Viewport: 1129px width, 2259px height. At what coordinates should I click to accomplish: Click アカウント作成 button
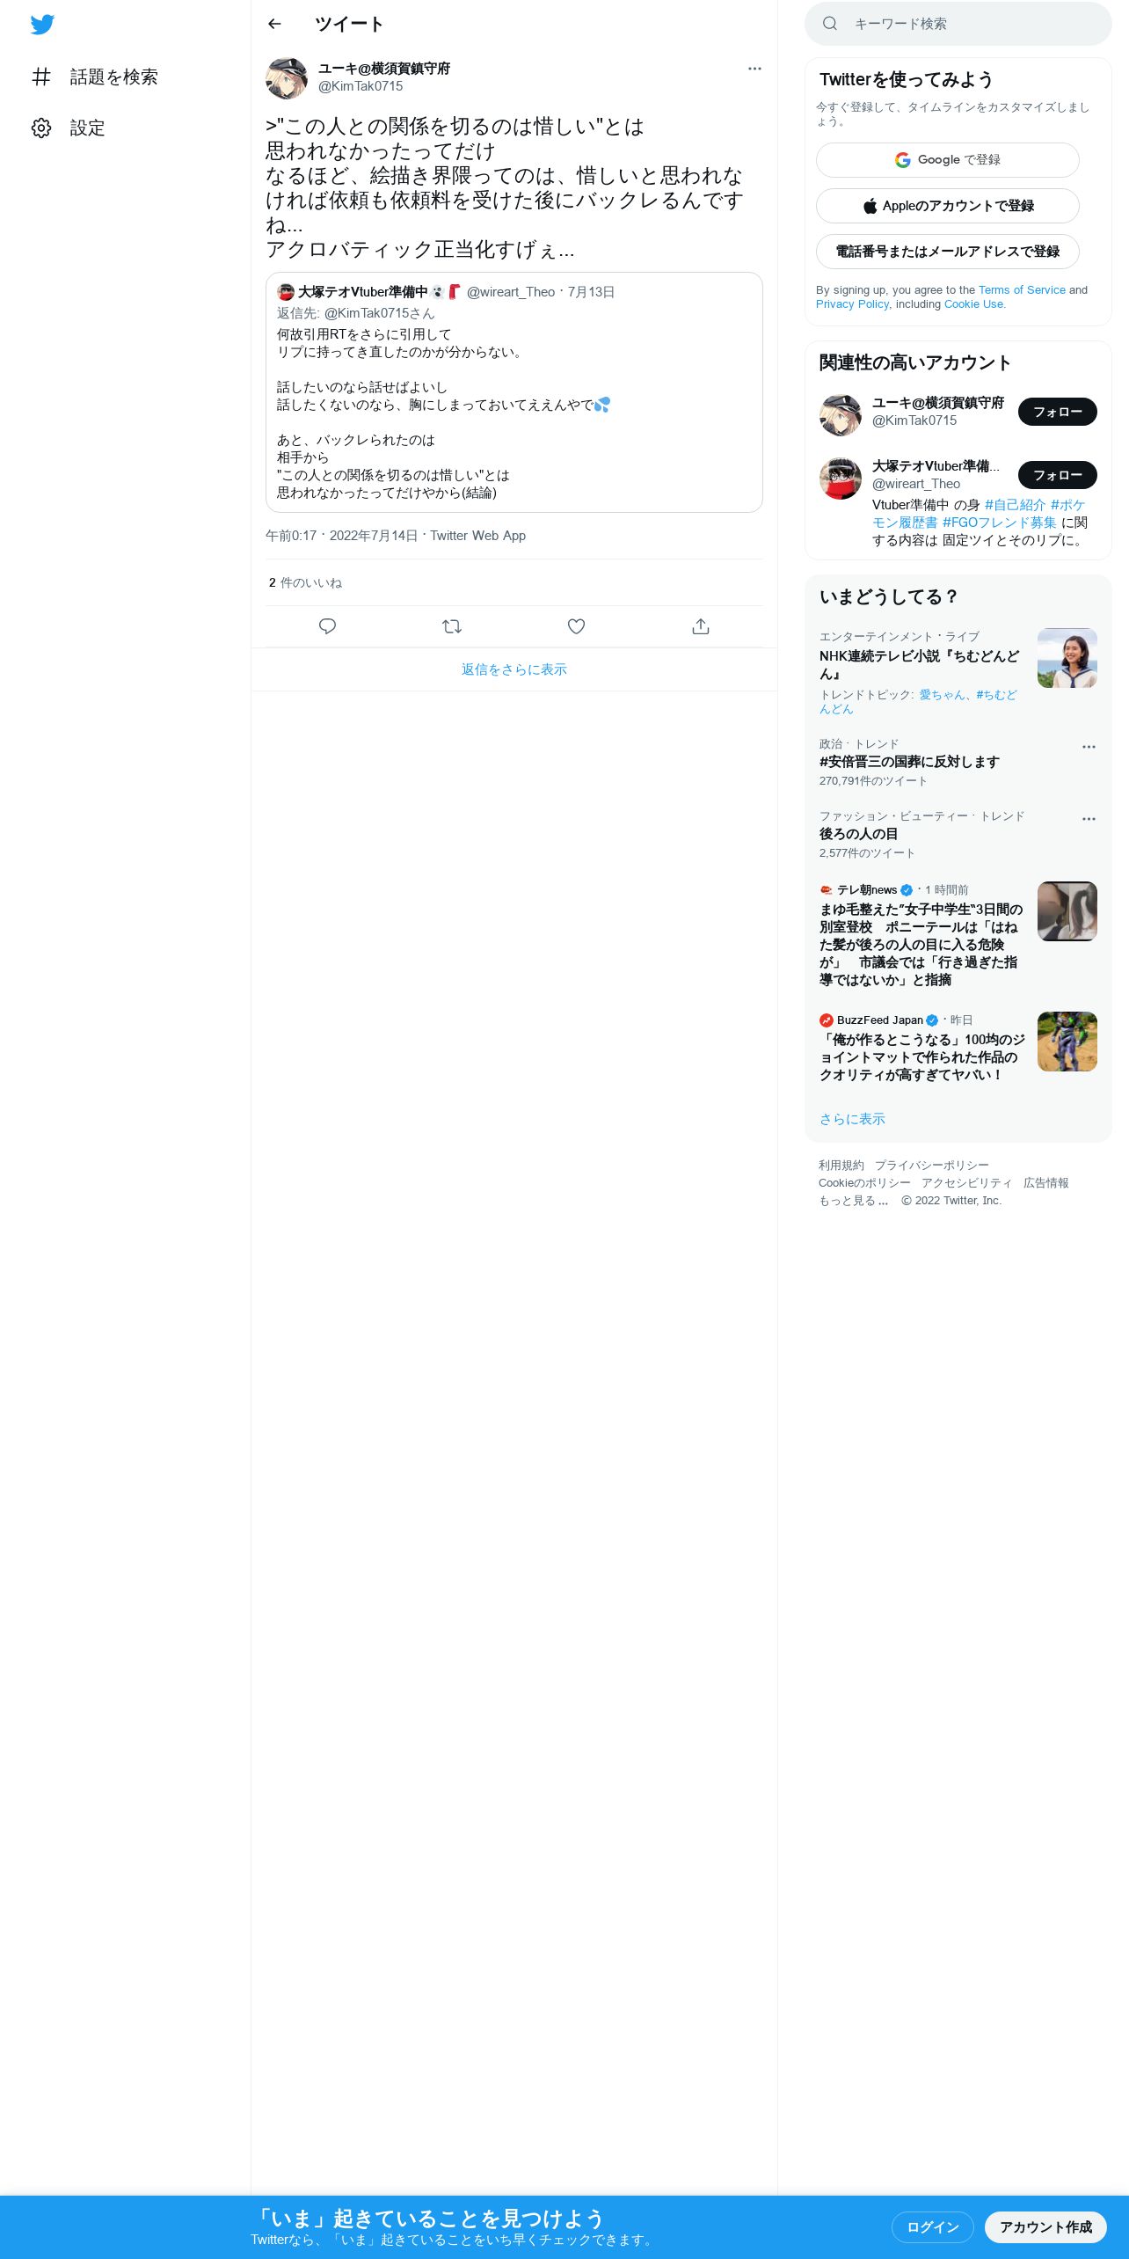click(1045, 2227)
